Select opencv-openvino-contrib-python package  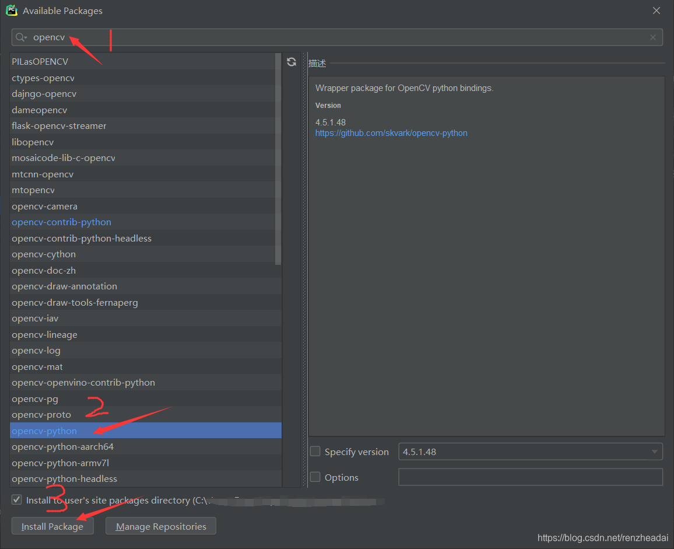tap(146, 383)
